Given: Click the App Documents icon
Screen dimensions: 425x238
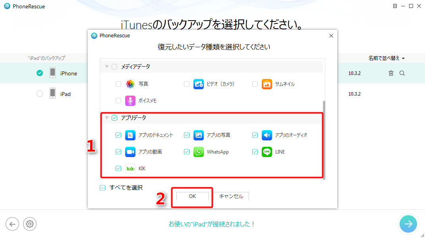Looking at the screenshot, I should [130, 135].
